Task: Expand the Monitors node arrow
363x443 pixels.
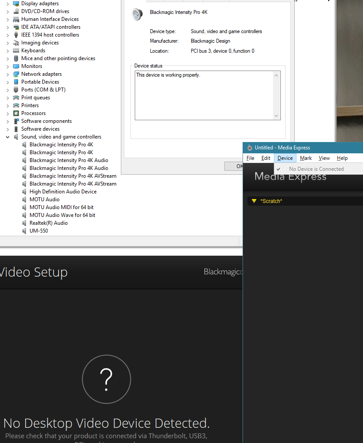Action: coord(8,66)
